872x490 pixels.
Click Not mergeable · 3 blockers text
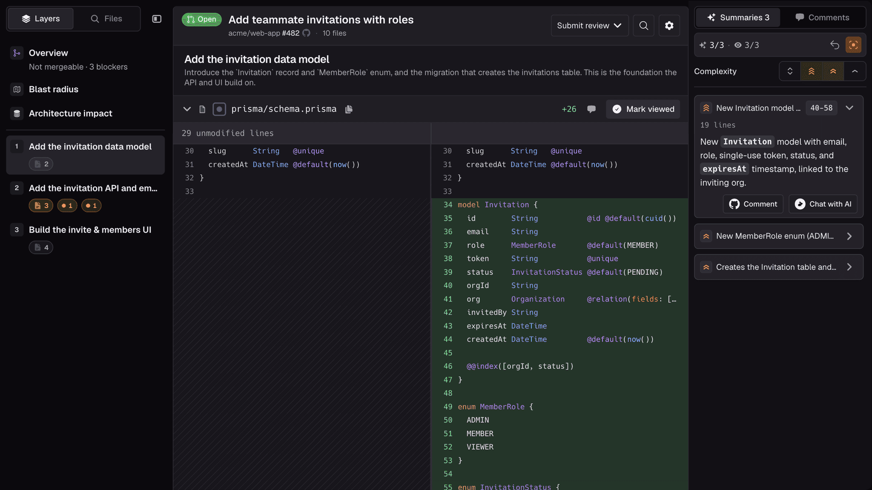click(78, 67)
